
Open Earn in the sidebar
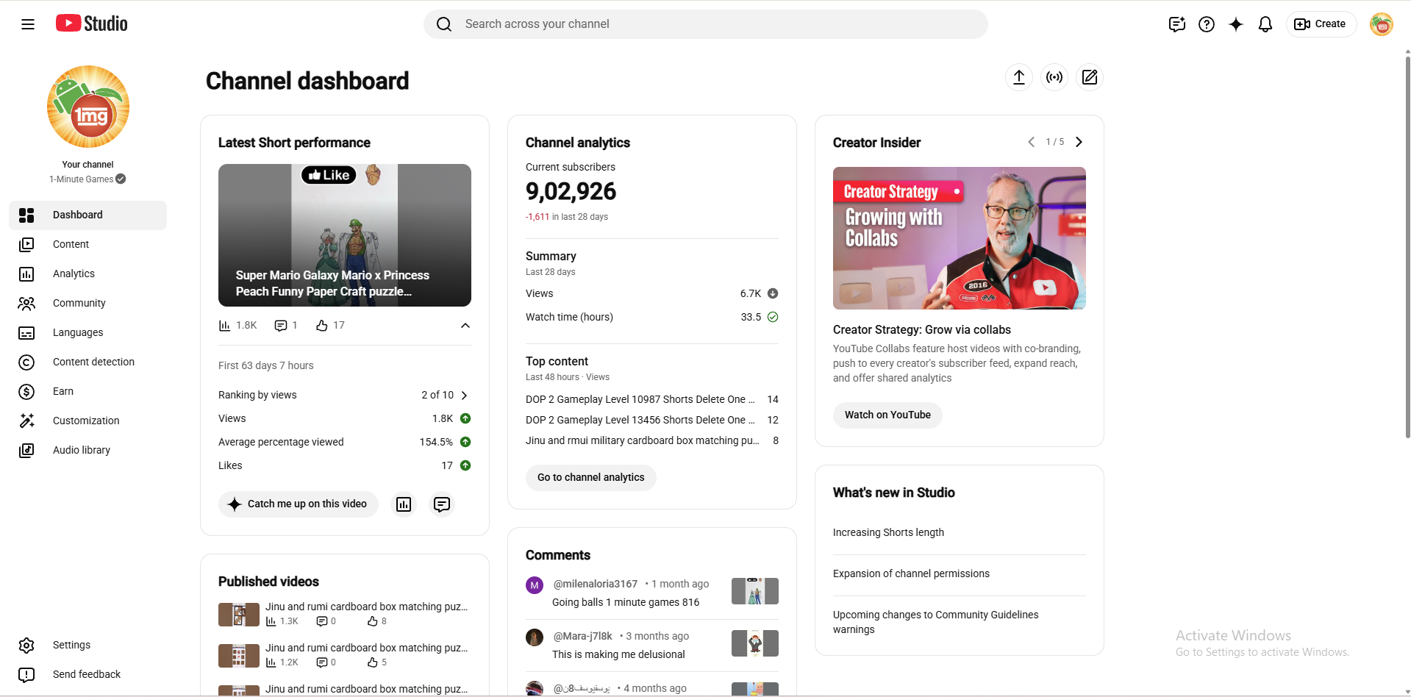[x=88, y=391]
